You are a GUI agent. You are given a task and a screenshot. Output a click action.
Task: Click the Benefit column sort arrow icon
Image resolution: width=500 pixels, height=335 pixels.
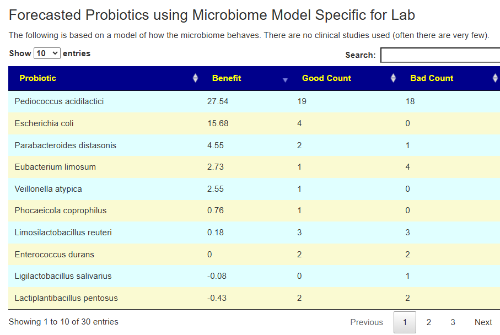(x=285, y=80)
